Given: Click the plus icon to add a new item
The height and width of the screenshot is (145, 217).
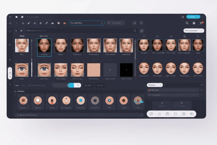Looking at the screenshot, I should (21, 31).
